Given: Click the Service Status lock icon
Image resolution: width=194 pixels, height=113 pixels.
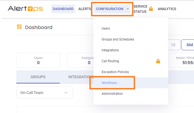Looking at the screenshot, I should (151, 9).
